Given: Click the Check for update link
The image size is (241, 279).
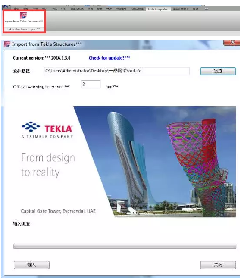Looking at the screenshot, I should (110, 58).
